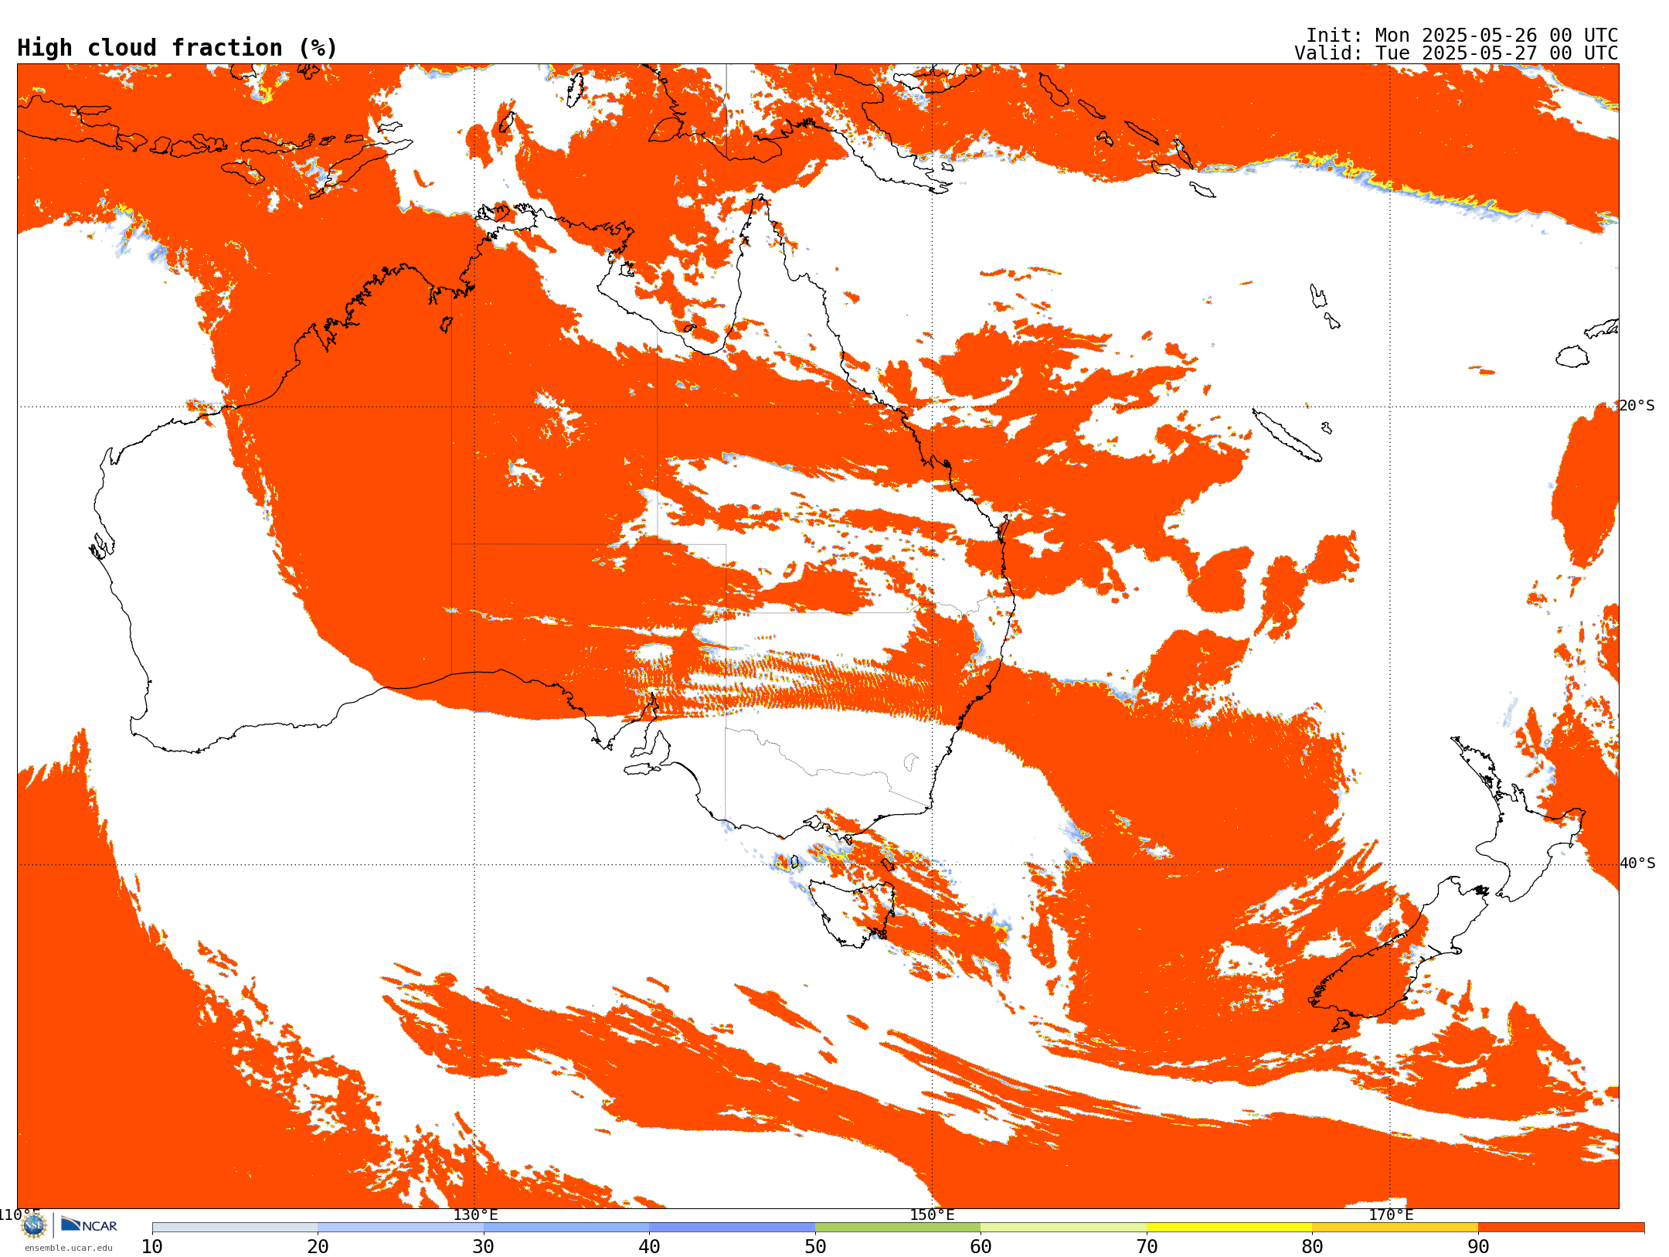Click the colorbar tick label 80
The width and height of the screenshot is (1669, 1257).
click(1312, 1246)
